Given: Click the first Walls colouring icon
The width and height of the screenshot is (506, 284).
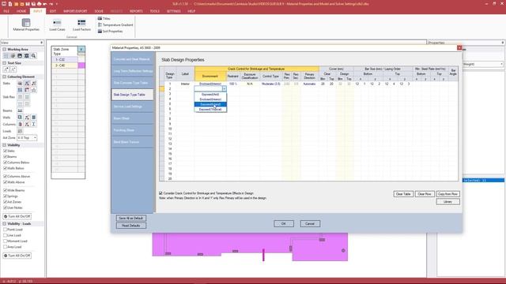Looking at the screenshot, I should tap(20, 118).
